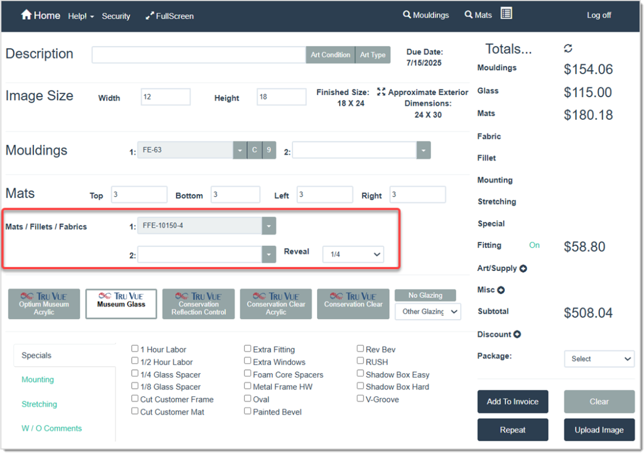The image size is (644, 453).
Task: Open the Reveal dropdown
Action: tap(353, 254)
